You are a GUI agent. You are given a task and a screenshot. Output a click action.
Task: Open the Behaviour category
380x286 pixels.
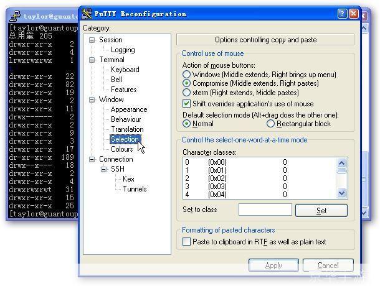pyautogui.click(x=126, y=119)
